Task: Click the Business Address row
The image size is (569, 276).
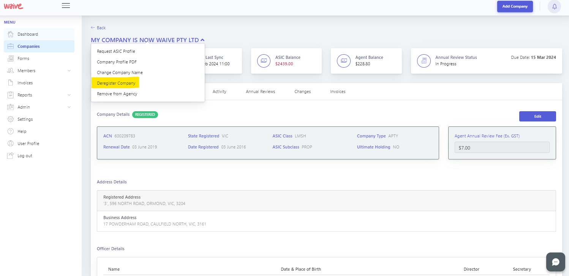Action: tap(326, 221)
